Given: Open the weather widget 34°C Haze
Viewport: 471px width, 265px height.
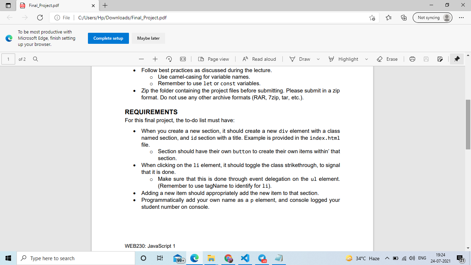Looking at the screenshot, I should (x=362, y=258).
